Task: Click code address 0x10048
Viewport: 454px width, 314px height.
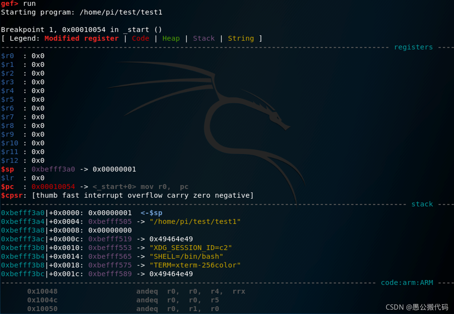Action: point(42,291)
